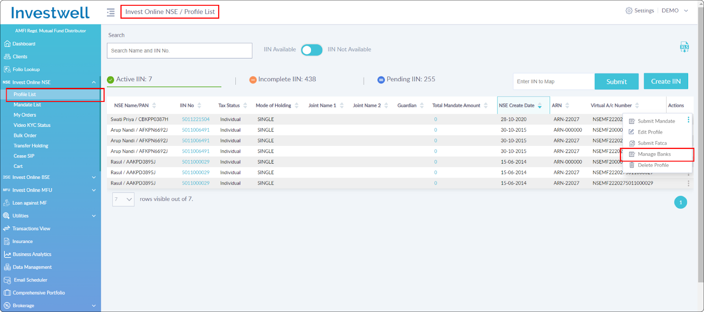704x312 pixels.
Task: Select Edit Profile from actions menu
Action: pyautogui.click(x=645, y=132)
